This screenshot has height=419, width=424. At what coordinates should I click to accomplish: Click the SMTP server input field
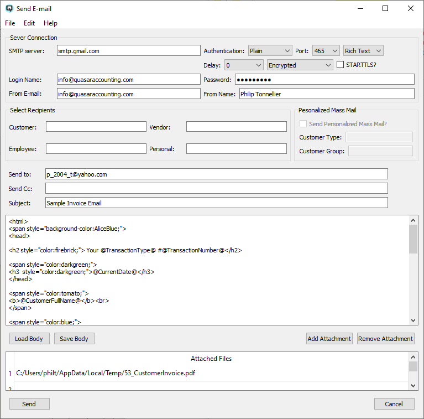coord(128,50)
